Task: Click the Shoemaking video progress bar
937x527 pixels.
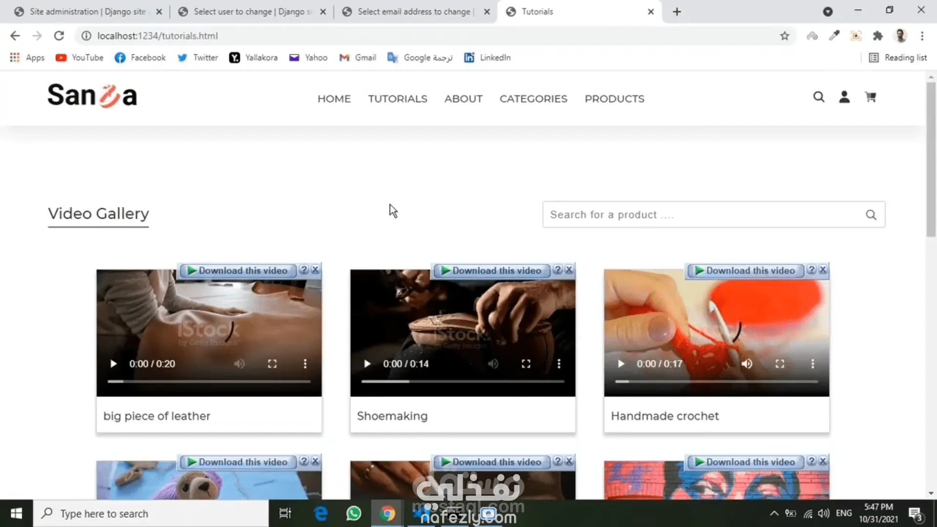Action: [462, 382]
